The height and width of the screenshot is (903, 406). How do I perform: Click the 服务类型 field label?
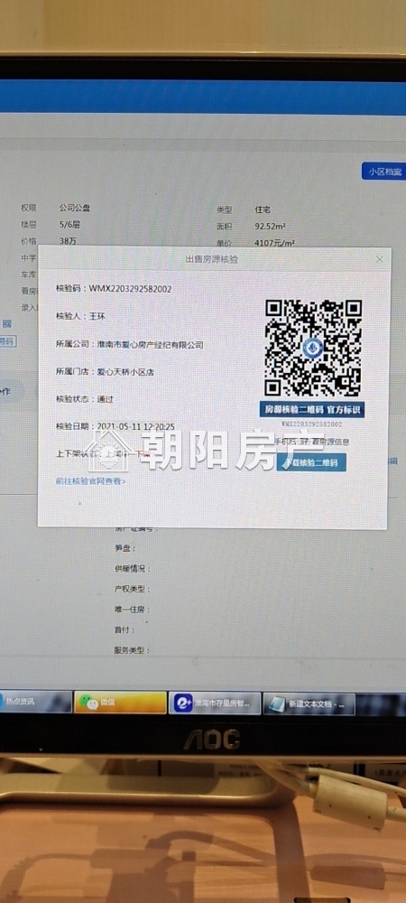click(x=132, y=650)
